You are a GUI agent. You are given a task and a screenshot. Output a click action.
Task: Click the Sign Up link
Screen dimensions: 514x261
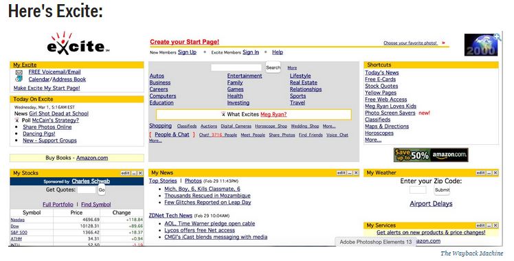click(x=187, y=52)
